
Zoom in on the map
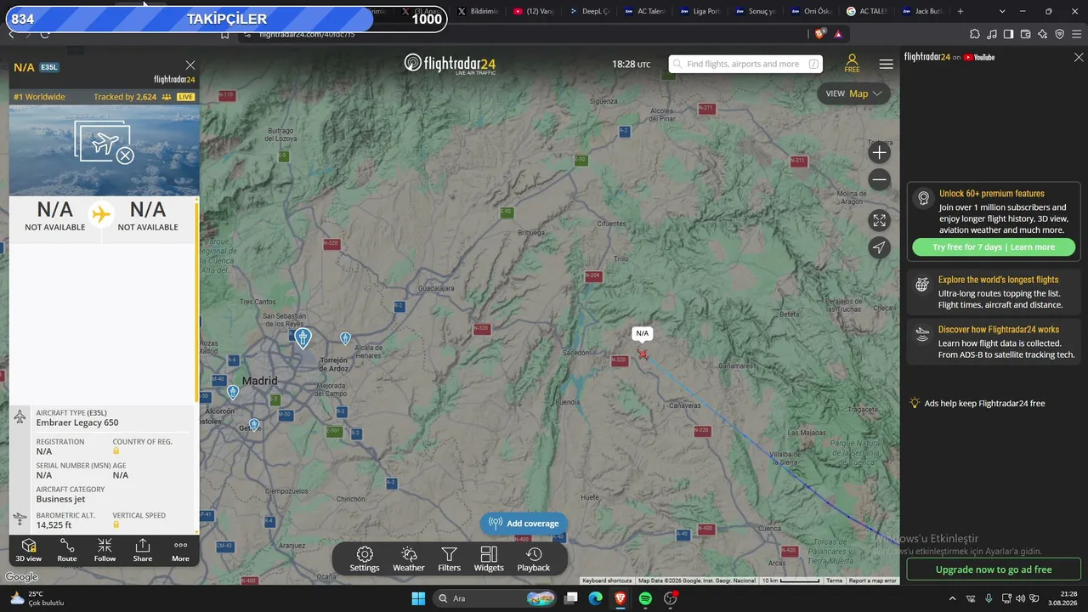click(880, 153)
